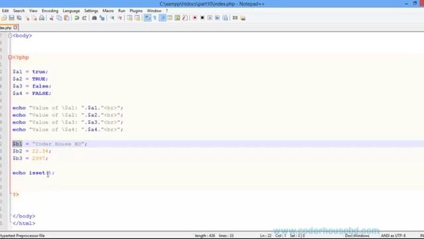Click the Close document toolbar icon
Screen dimensions: 424x239
tap(27, 18)
